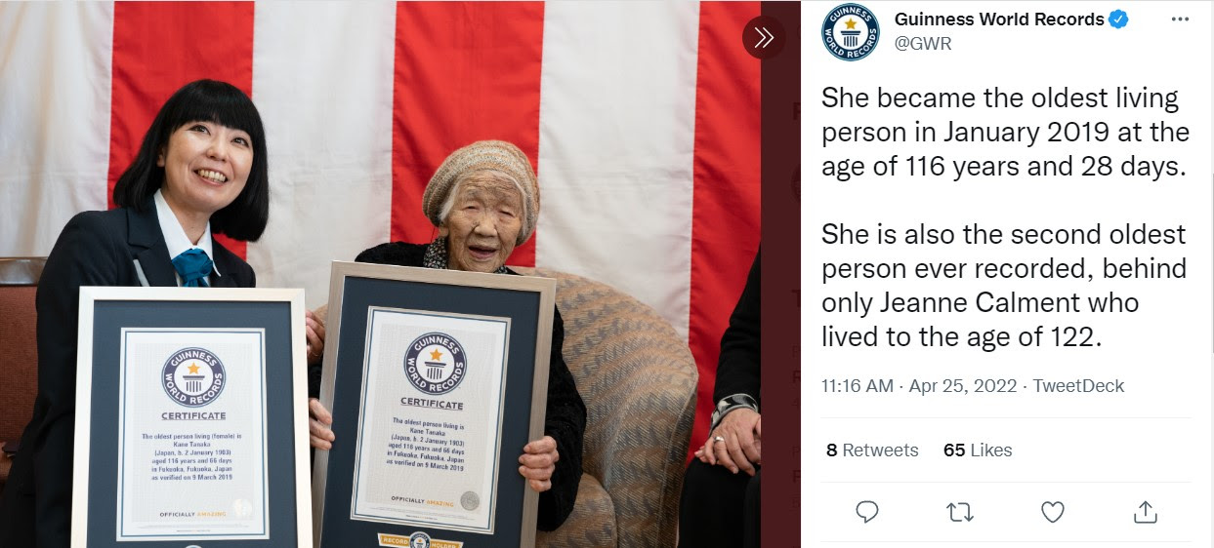Image resolution: width=1214 pixels, height=548 pixels.
Task: Click the @GWR handle
Action: pos(923,44)
